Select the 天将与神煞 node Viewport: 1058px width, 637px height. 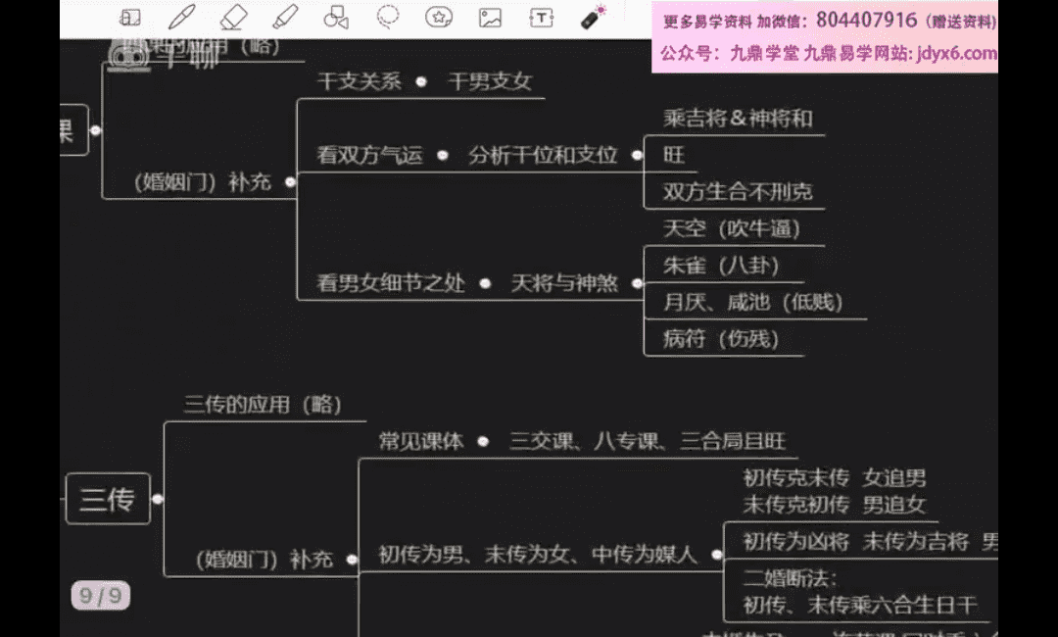tap(564, 284)
